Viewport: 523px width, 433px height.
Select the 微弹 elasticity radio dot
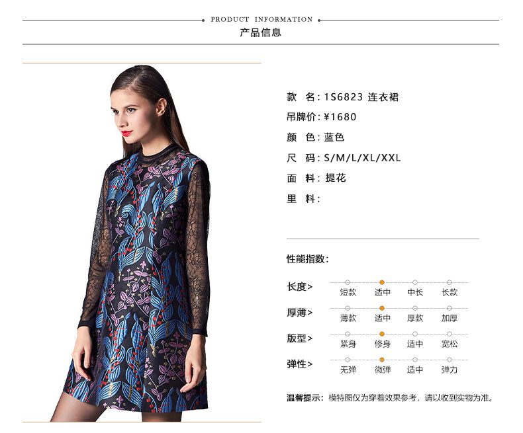[x=382, y=360]
